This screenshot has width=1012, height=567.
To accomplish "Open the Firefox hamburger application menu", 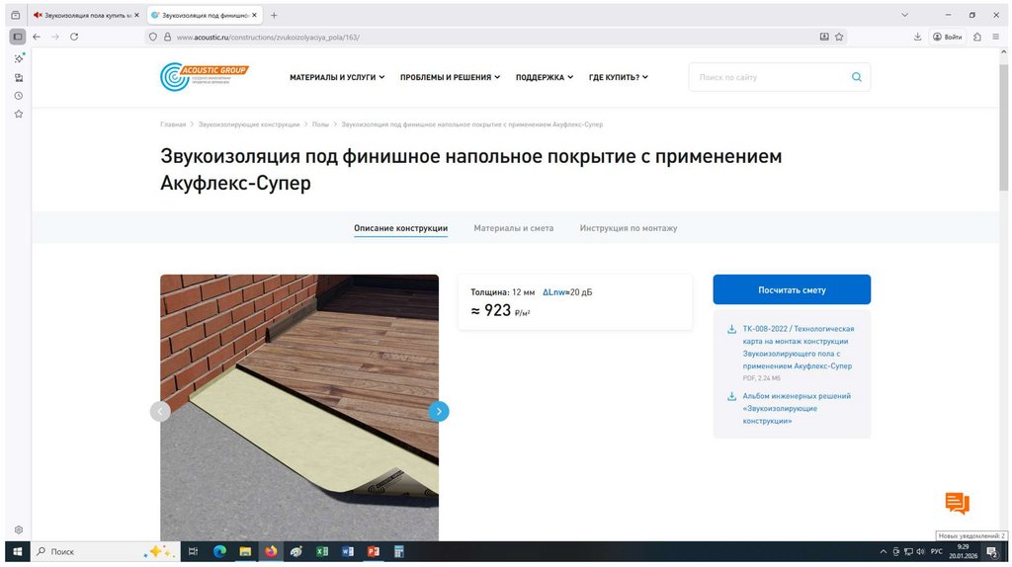I will click(996, 37).
